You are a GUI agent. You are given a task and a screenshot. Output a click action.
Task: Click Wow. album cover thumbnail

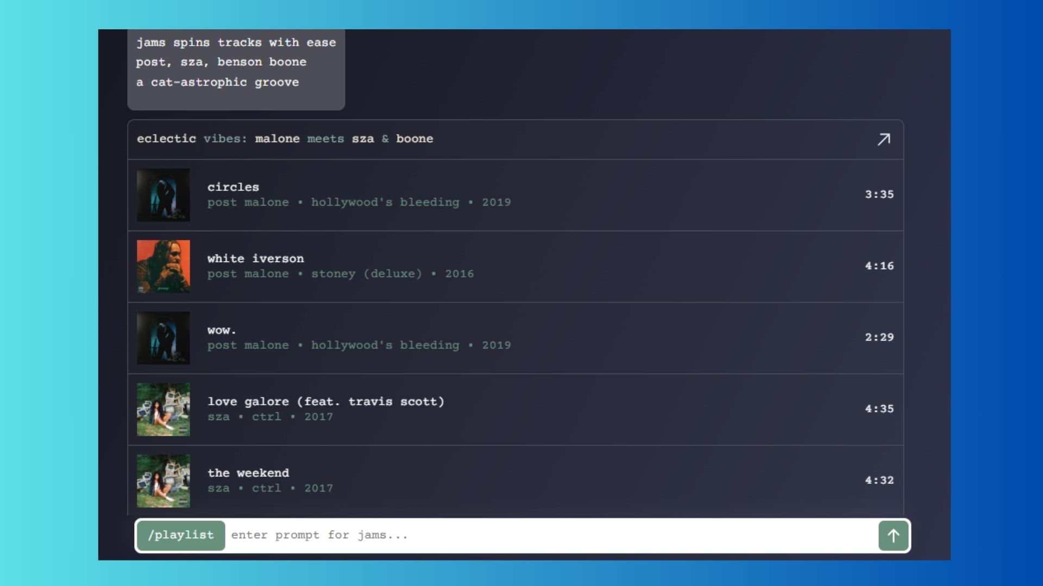(x=164, y=338)
